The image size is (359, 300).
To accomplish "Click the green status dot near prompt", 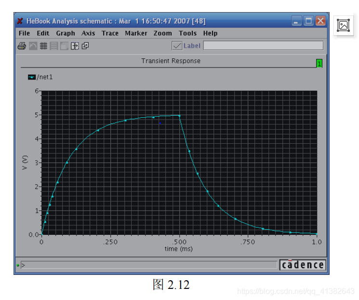I will pyautogui.click(x=18, y=265).
